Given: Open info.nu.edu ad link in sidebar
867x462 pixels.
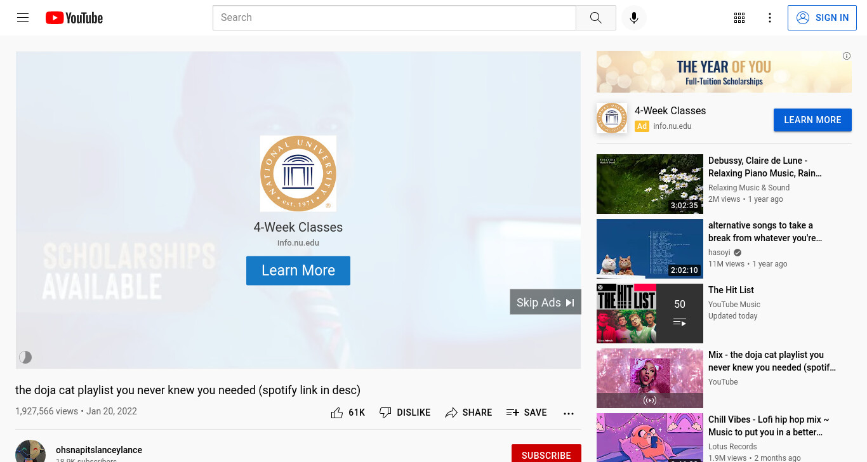Looking at the screenshot, I should tap(672, 126).
